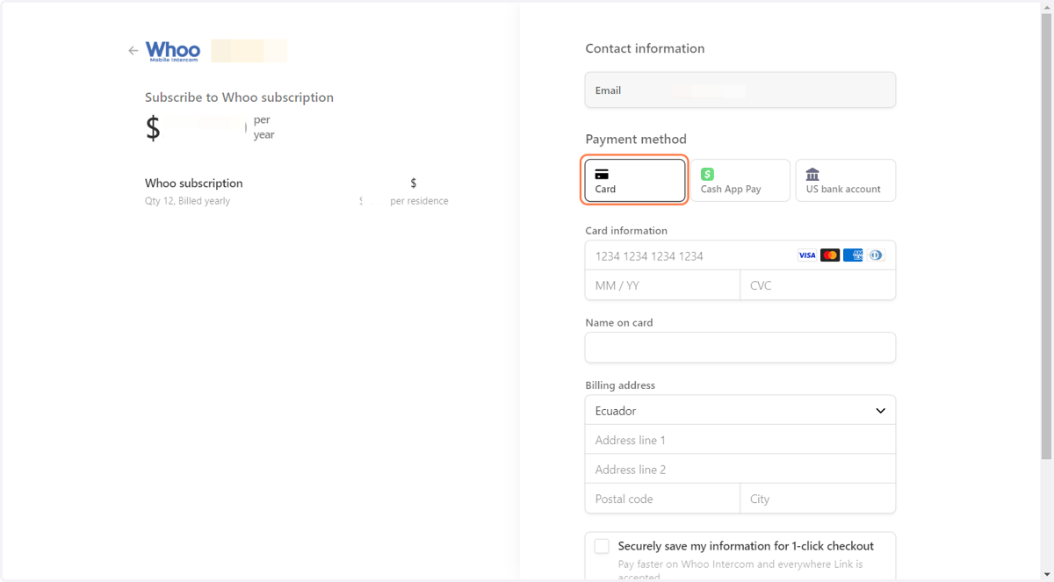Click 'Qty 12, Billed yearly' text
Image resolution: width=1054 pixels, height=582 pixels.
point(187,201)
